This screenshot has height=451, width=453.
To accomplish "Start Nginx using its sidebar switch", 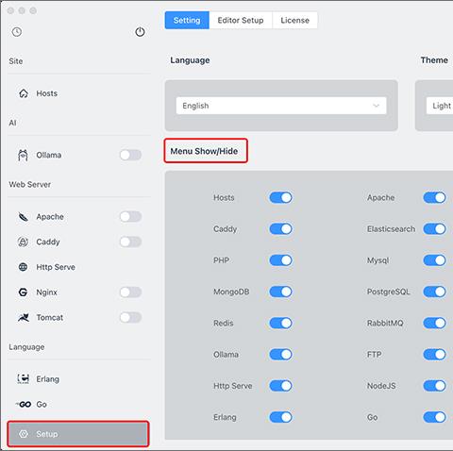I will coord(130,292).
